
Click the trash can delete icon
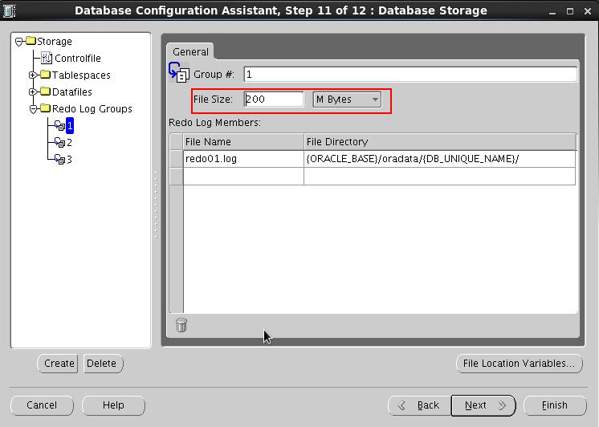pyautogui.click(x=181, y=325)
